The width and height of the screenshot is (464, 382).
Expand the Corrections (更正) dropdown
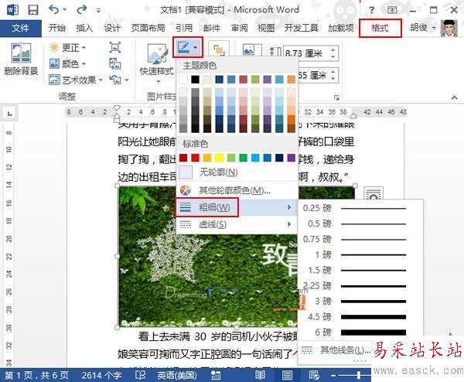pos(84,47)
